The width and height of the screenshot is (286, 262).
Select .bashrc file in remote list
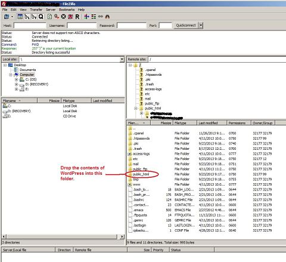(x=138, y=200)
